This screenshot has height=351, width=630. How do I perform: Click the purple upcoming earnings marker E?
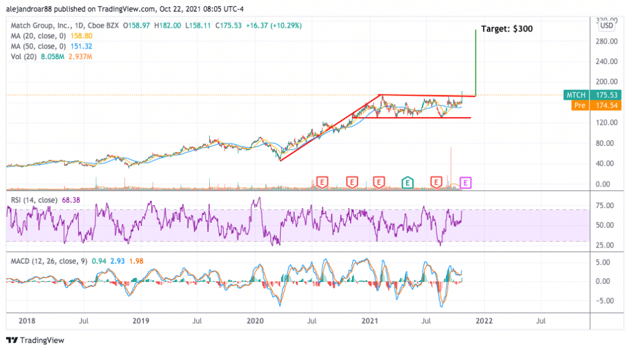pos(465,183)
